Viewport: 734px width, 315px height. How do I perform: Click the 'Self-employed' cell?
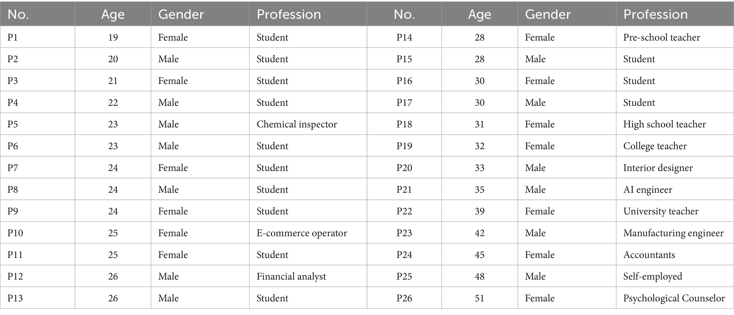point(653,276)
